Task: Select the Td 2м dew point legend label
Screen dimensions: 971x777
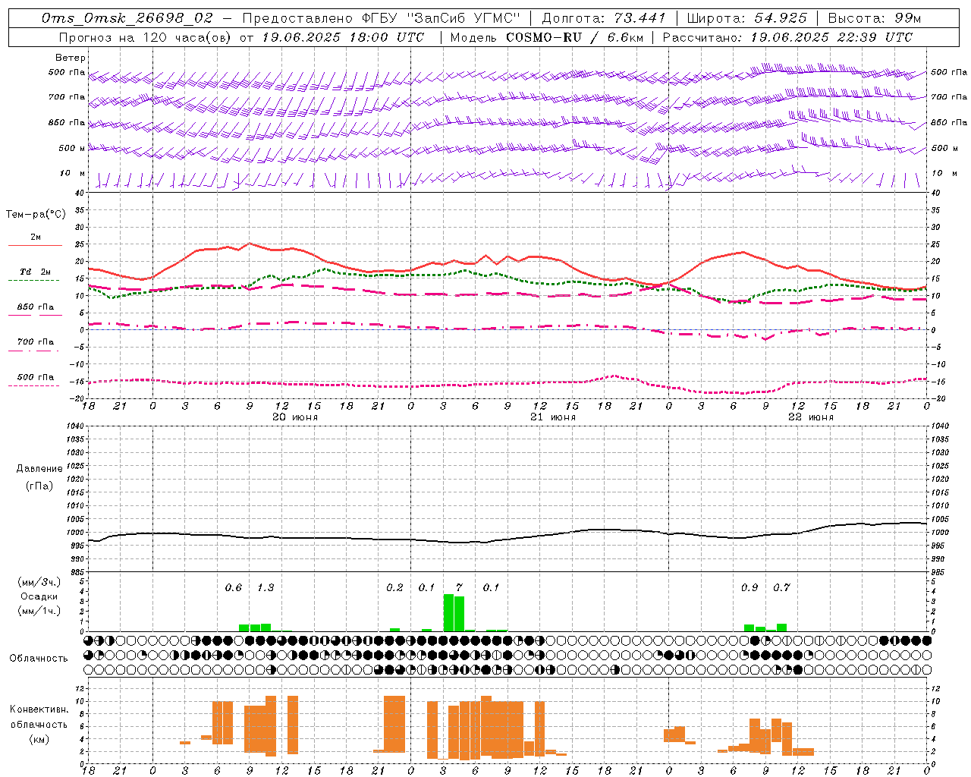Action: tap(36, 272)
